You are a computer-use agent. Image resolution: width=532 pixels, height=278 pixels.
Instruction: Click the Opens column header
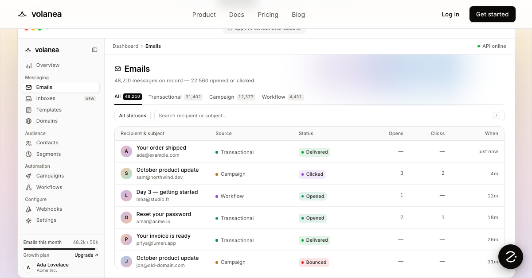(396, 133)
